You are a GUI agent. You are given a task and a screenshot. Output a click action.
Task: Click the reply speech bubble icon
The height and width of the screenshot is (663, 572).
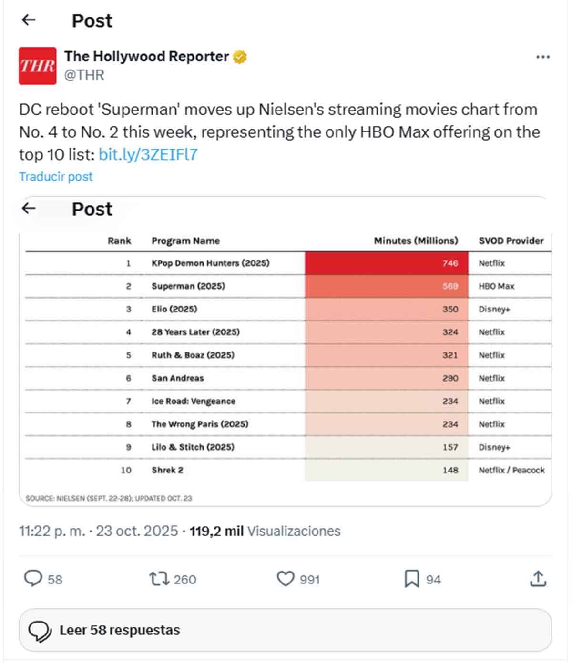click(x=33, y=579)
